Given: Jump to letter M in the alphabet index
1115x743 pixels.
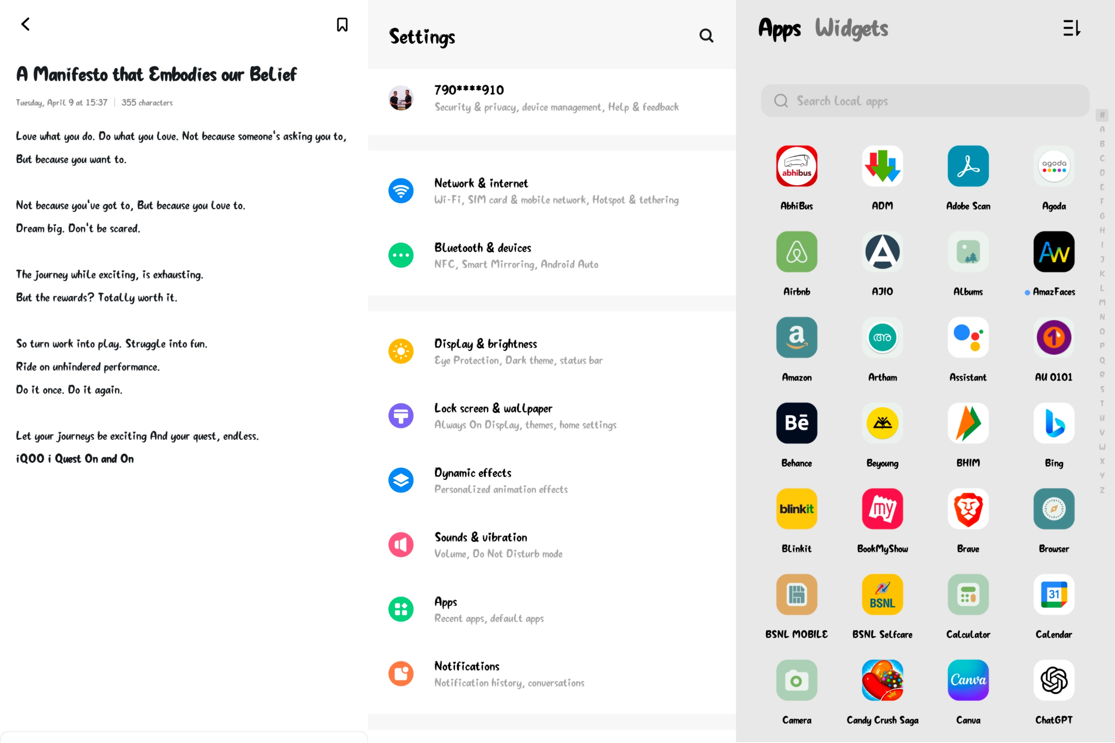Looking at the screenshot, I should (1102, 302).
